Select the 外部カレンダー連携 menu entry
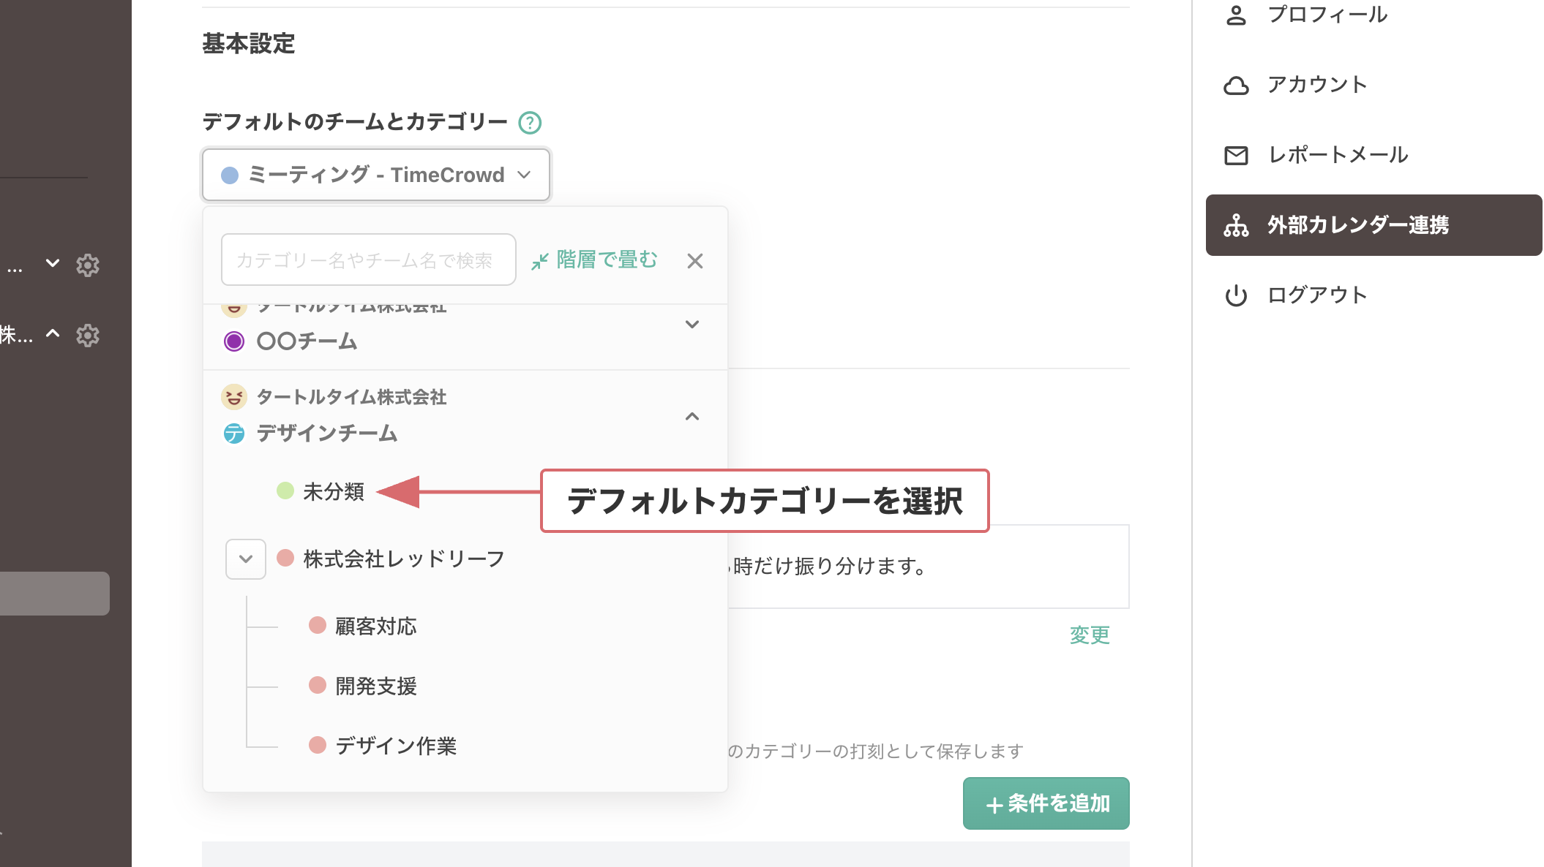Image resolution: width=1544 pixels, height=867 pixels. click(x=1357, y=226)
